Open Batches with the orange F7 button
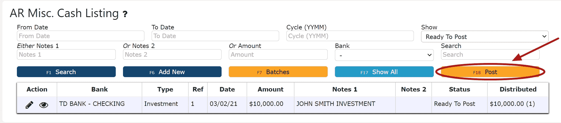Viewport: 561px width, 123px height. [x=278, y=72]
